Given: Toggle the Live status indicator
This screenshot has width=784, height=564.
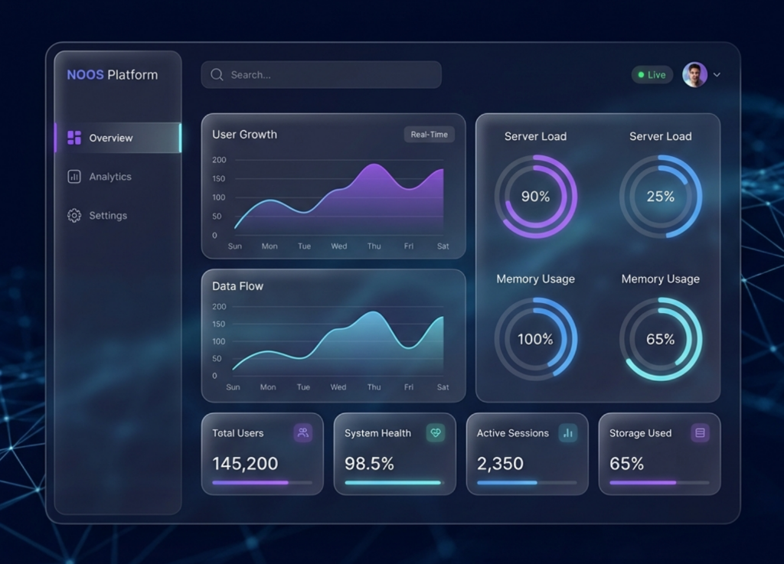Looking at the screenshot, I should coord(652,75).
